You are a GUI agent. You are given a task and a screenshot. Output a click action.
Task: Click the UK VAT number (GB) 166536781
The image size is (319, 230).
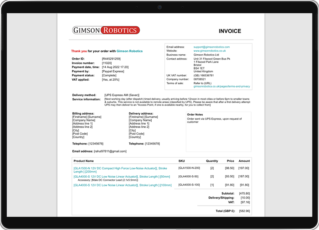203,75
